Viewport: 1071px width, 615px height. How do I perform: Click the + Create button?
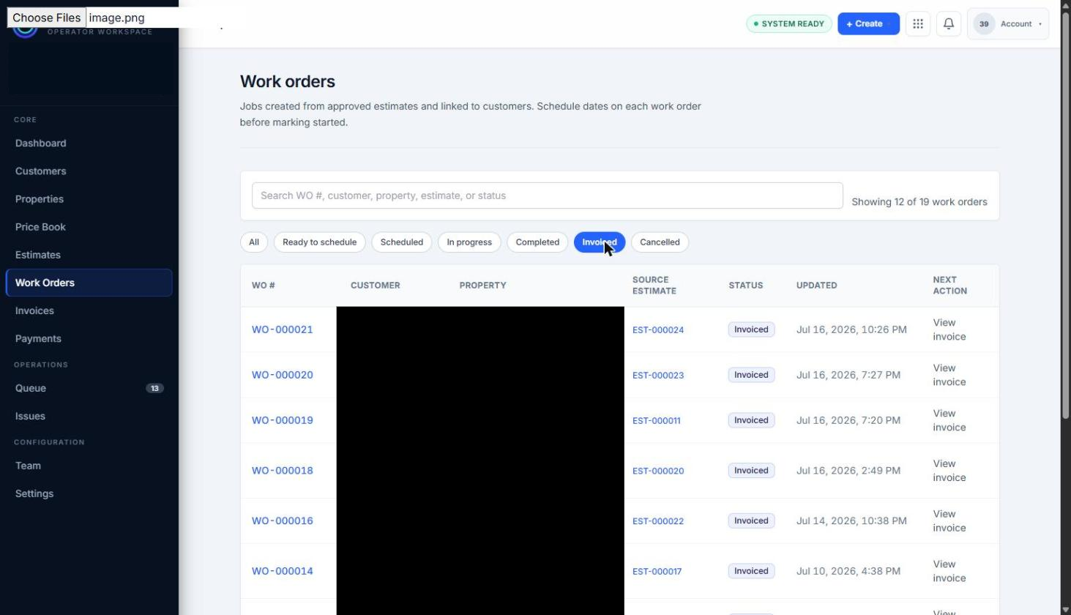(x=868, y=23)
